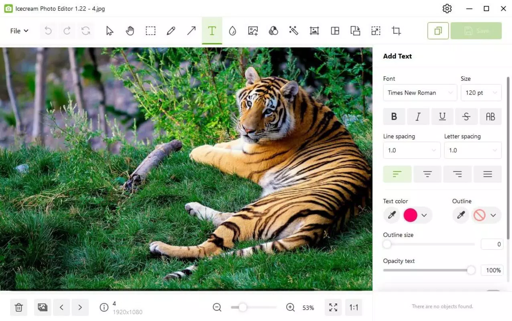The width and height of the screenshot is (512, 321).
Task: Open settings via gear icon
Action: click(x=447, y=8)
